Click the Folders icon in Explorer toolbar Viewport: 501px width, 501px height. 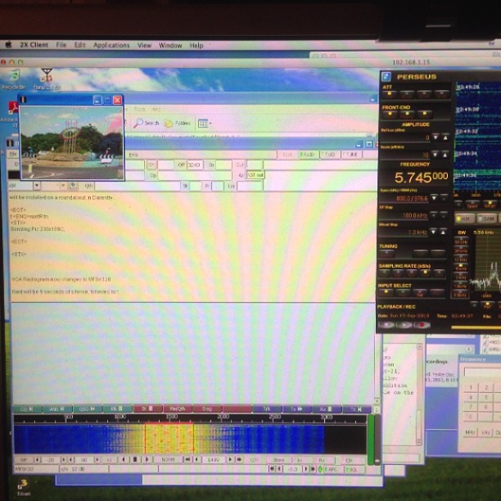tap(169, 124)
